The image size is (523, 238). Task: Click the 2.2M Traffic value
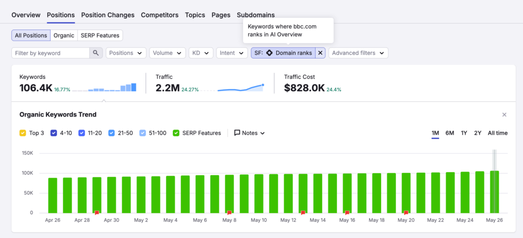point(168,88)
